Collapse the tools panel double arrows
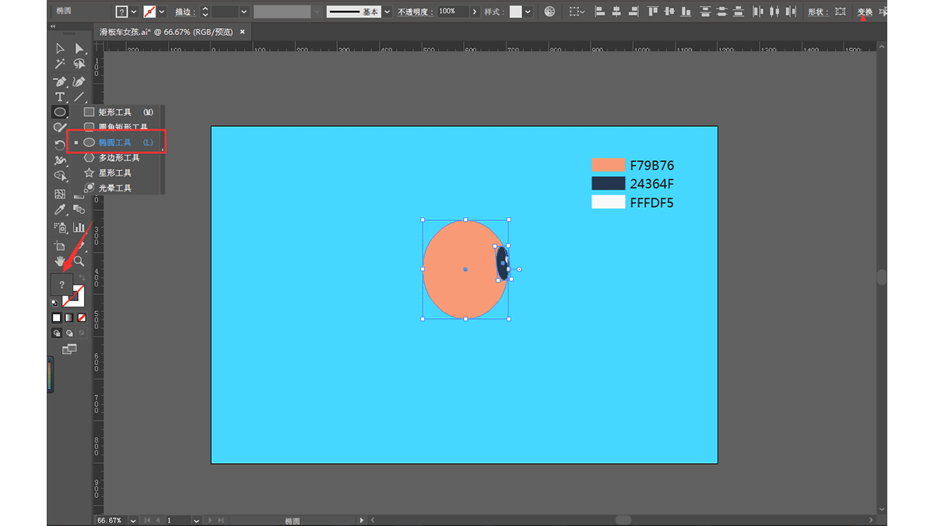The image size is (934, 526). click(53, 27)
